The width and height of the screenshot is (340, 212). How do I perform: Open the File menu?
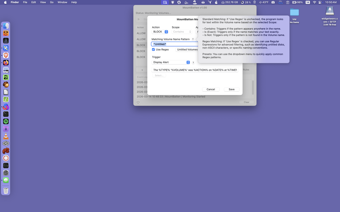coord(25,2)
